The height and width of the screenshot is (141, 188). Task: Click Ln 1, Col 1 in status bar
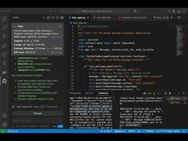point(106,131)
